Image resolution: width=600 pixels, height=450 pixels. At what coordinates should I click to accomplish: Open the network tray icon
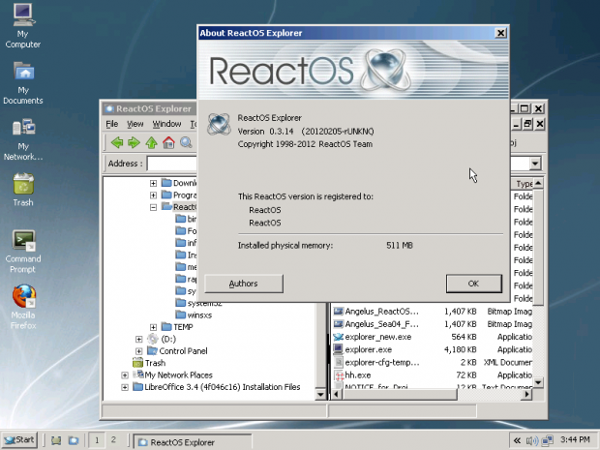(x=548, y=441)
